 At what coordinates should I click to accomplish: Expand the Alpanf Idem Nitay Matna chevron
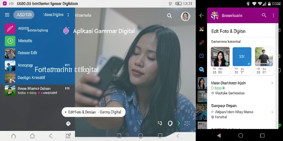(x=272, y=112)
